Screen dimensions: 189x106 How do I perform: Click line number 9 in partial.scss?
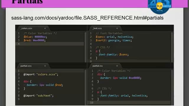[x=19, y=99]
